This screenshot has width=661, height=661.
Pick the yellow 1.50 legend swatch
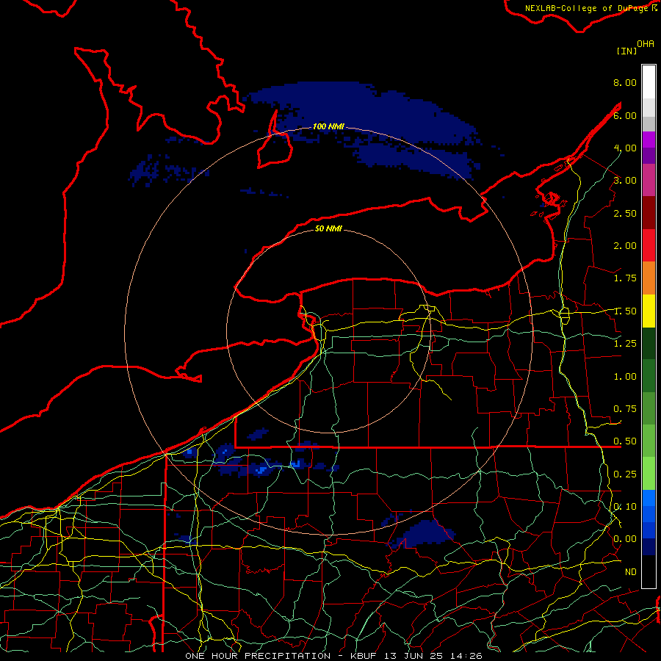(649, 311)
